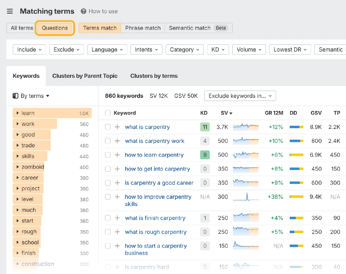Open the 'what is carpentry' keyword link

tap(147, 127)
